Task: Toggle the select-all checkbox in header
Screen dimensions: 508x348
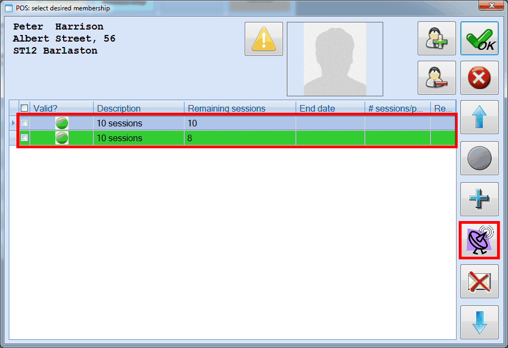Action: [24, 108]
